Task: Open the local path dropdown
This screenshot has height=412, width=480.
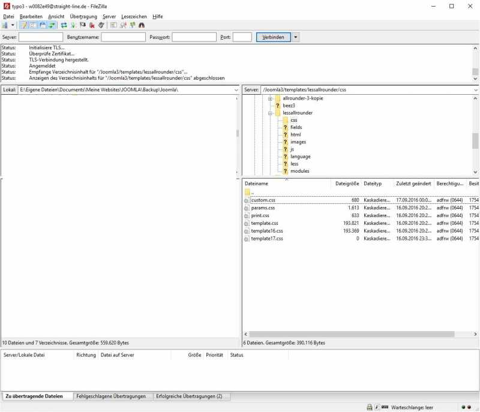Action: coord(236,90)
